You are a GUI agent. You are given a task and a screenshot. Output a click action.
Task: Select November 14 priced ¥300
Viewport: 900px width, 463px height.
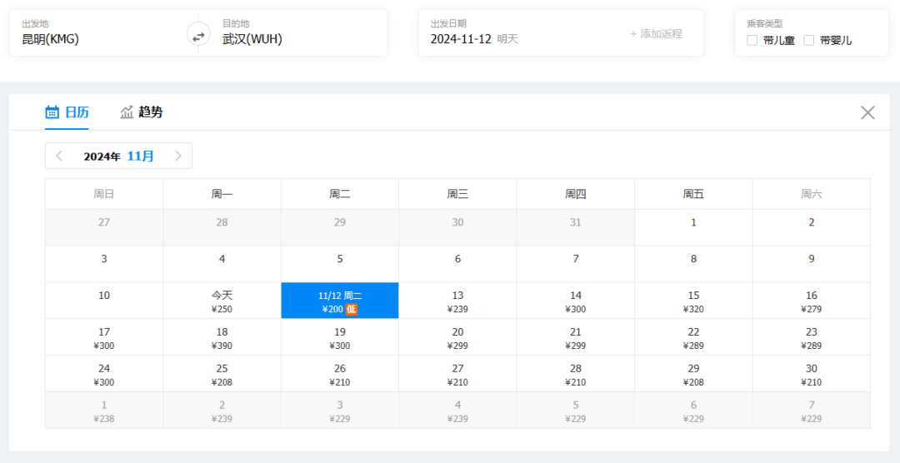click(576, 301)
